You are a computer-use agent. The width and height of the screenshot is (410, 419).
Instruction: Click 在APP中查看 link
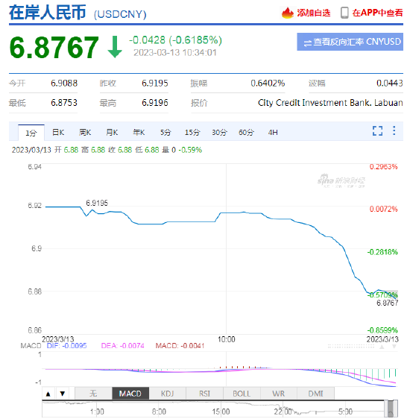(377, 13)
